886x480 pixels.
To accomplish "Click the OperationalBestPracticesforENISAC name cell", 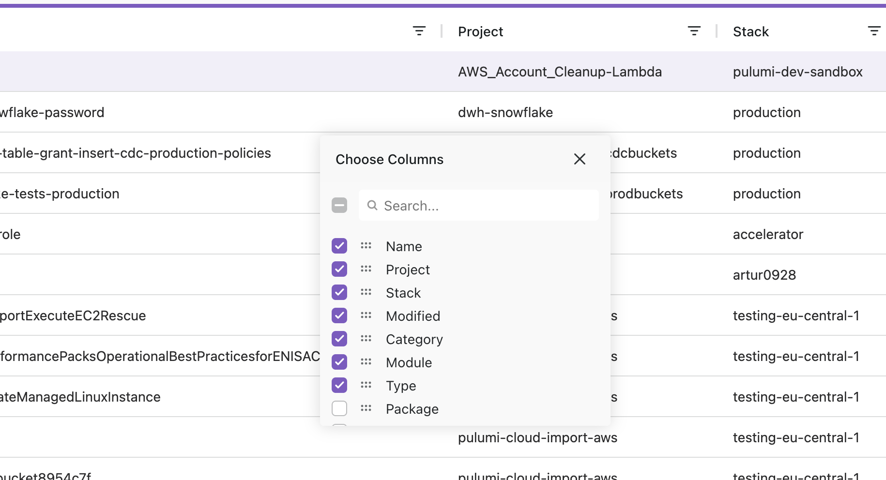I will (x=160, y=356).
